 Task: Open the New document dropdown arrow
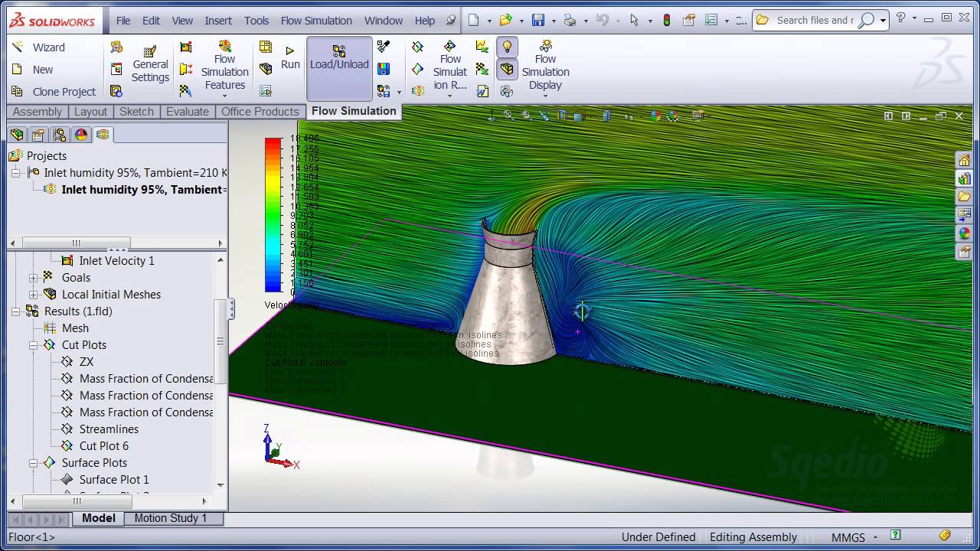488,21
